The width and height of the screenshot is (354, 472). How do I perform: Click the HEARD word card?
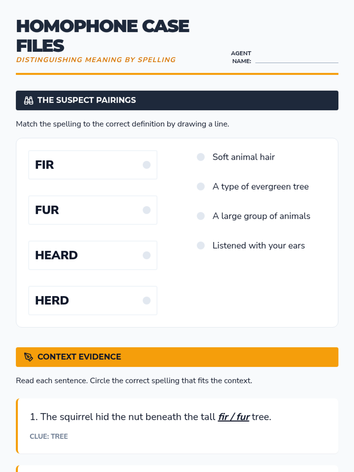click(93, 255)
